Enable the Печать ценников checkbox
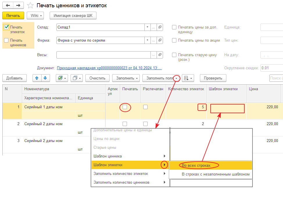 pos(6,40)
